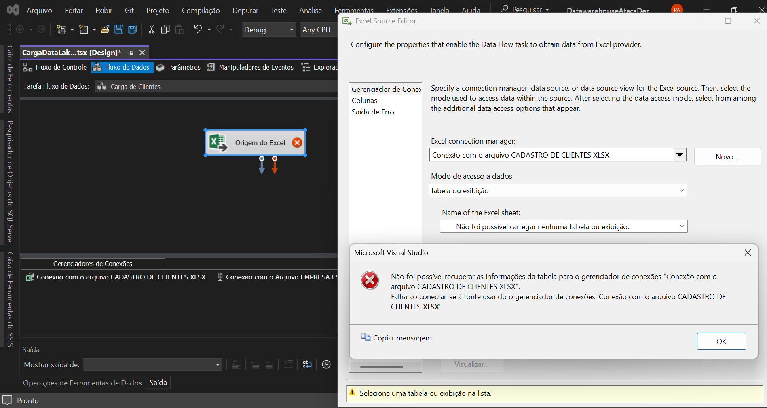This screenshot has height=408, width=767.
Task: Click the New Project toolbar icon
Action: [x=61, y=30]
